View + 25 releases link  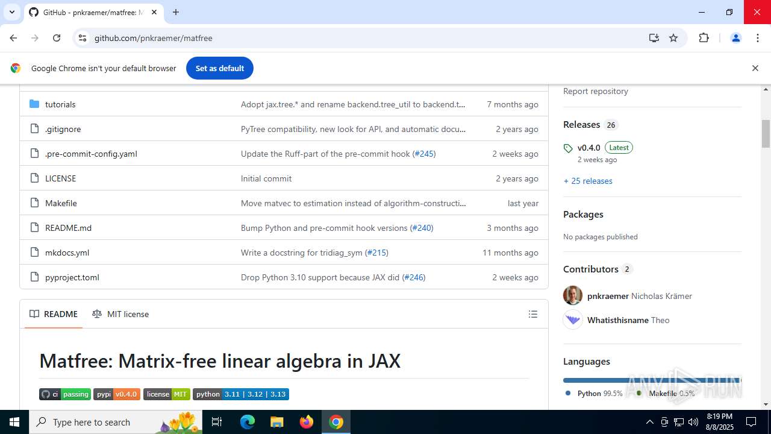(588, 181)
